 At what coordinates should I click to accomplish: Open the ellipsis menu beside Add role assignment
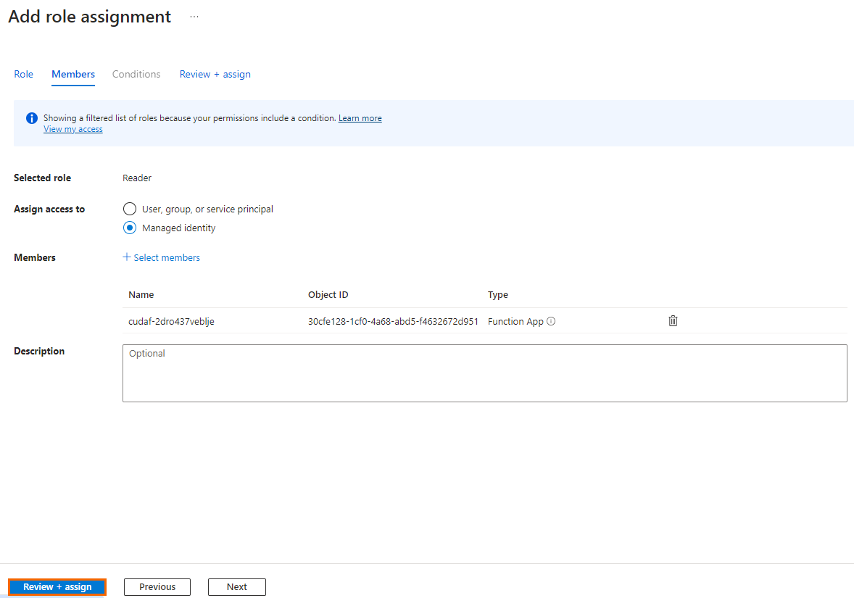coord(193,16)
